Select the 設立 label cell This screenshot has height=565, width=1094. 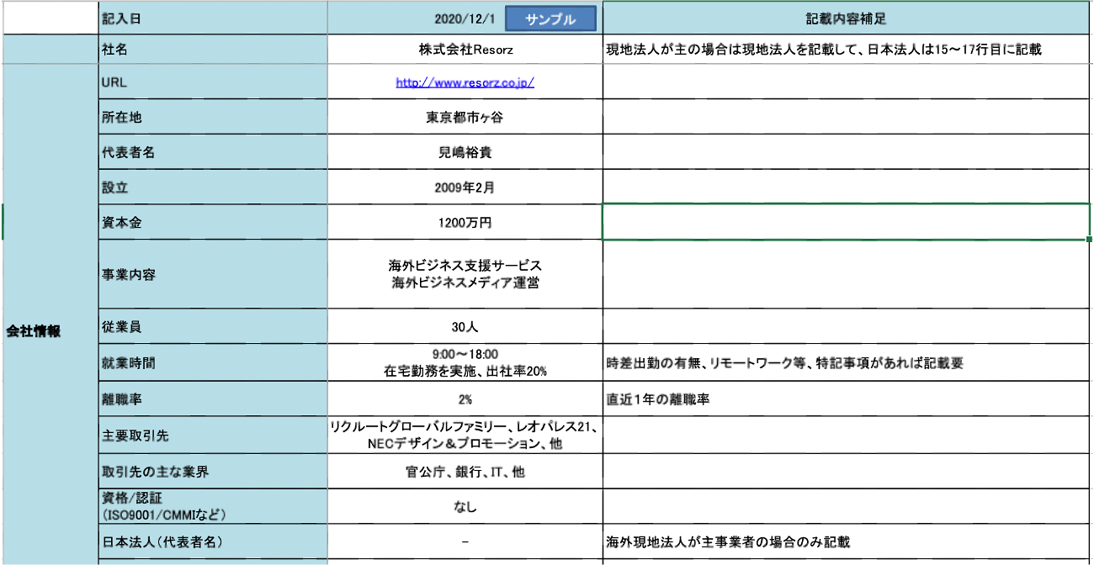click(212, 187)
